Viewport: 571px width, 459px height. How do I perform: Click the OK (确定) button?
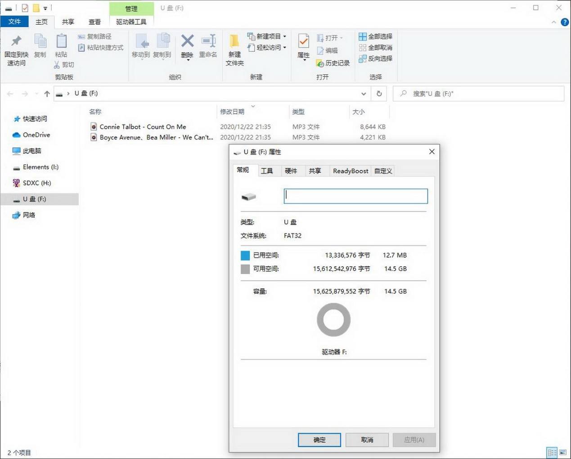pyautogui.click(x=319, y=440)
